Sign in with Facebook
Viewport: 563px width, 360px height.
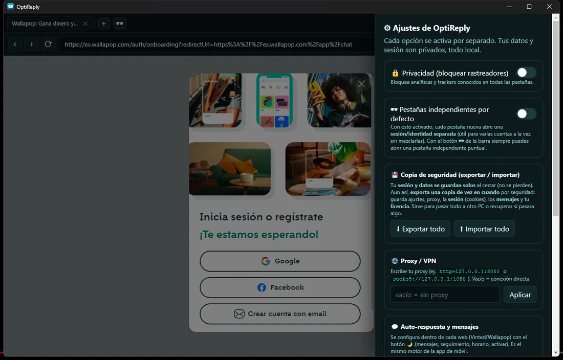tap(280, 287)
